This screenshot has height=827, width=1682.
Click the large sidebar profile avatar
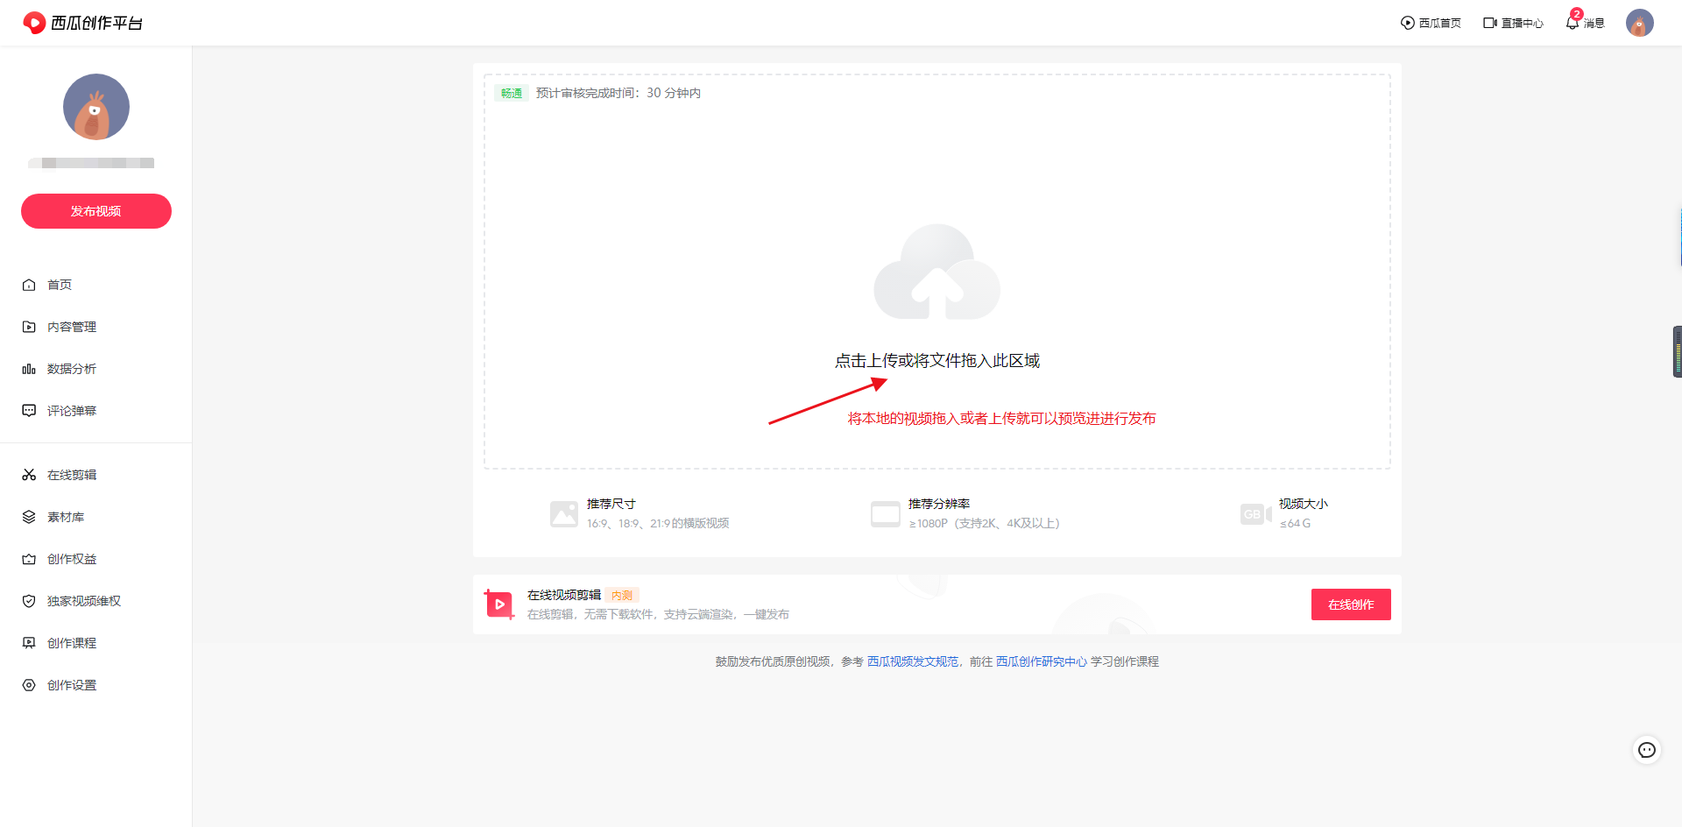point(96,107)
